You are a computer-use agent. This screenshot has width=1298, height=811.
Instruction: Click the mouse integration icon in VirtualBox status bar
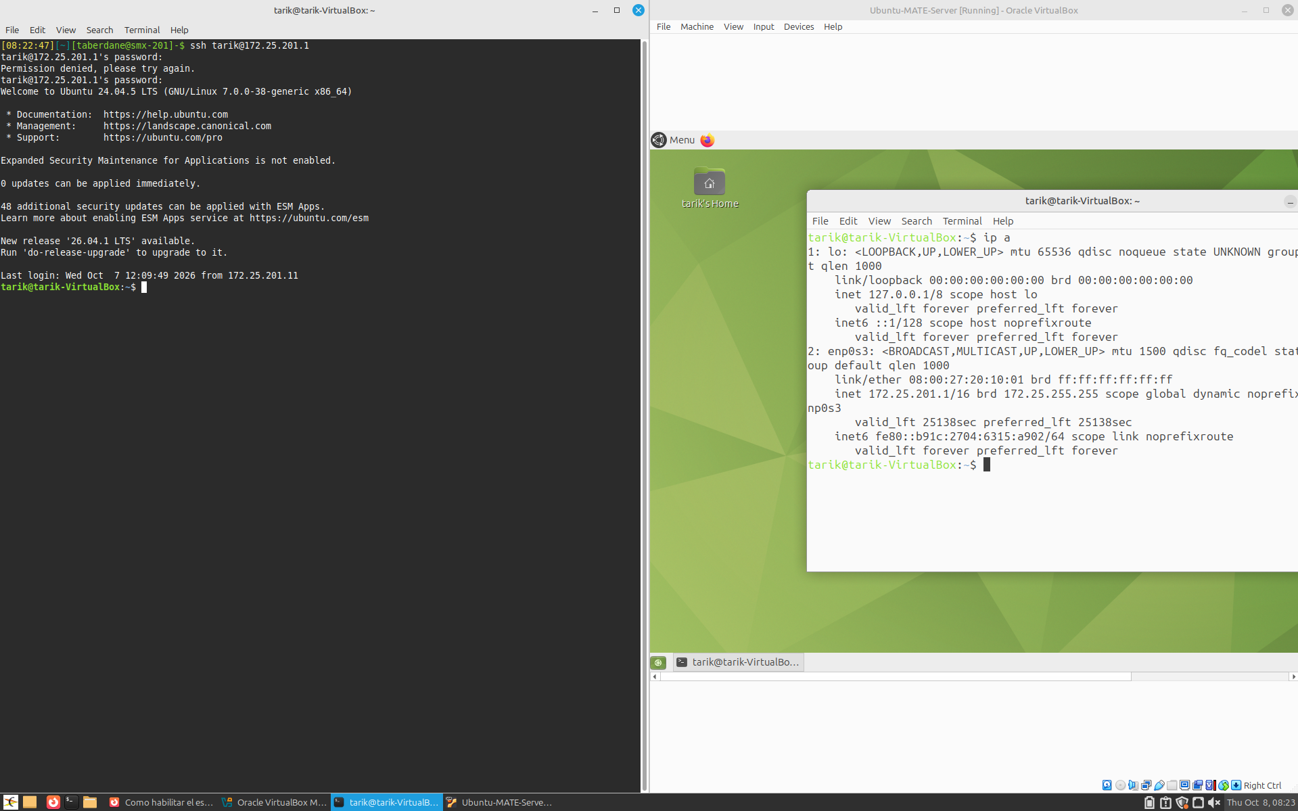pos(1224,785)
